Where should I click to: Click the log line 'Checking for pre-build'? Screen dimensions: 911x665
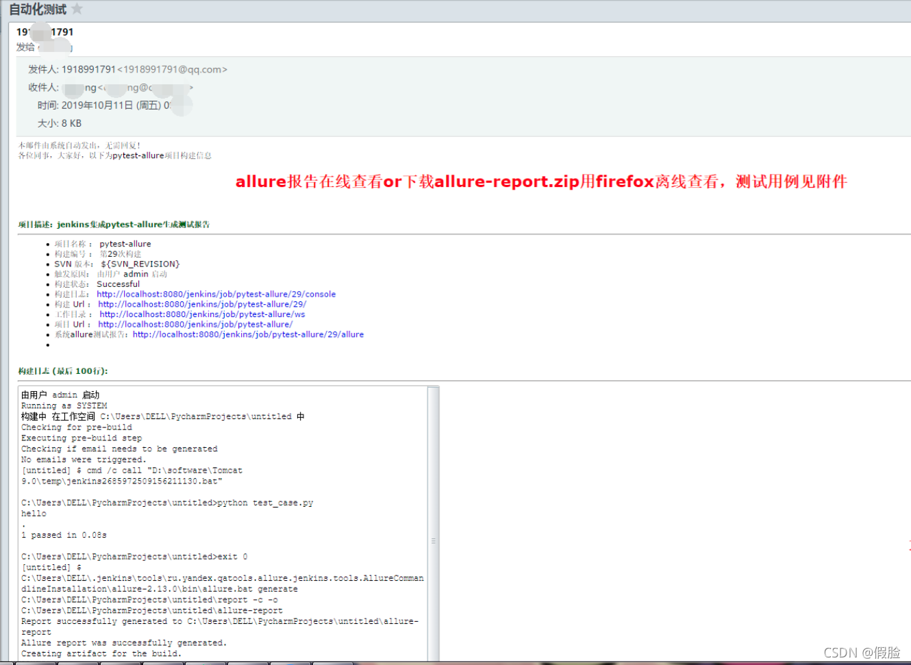coord(77,427)
